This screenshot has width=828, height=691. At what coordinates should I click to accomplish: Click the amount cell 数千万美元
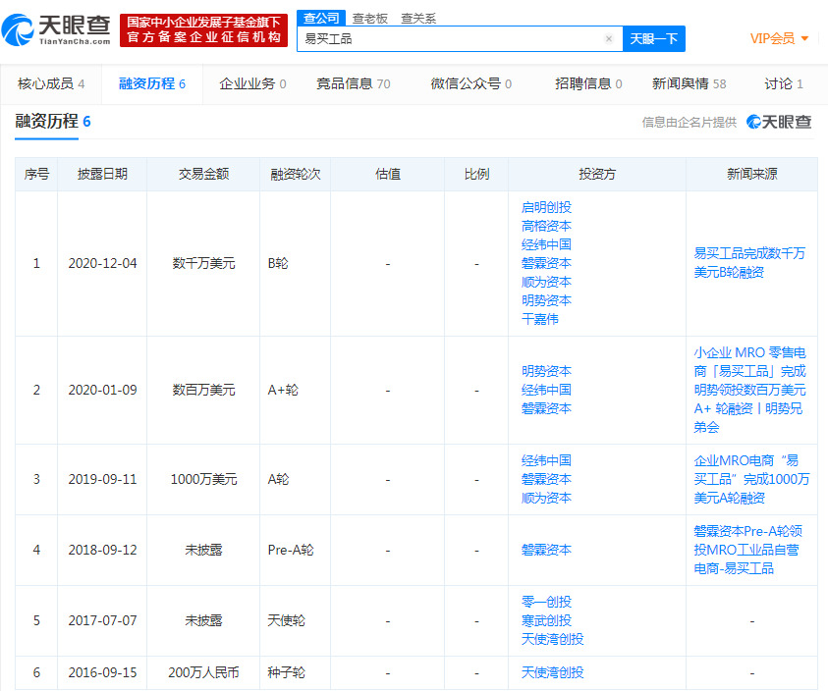[203, 263]
